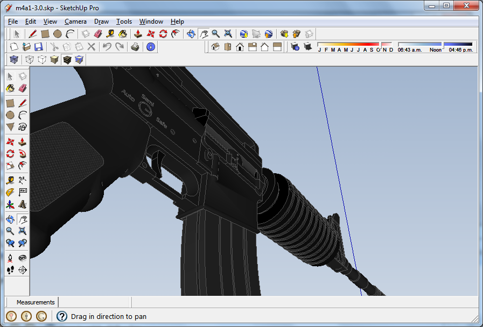
Task: Switch to the Right view icon
Action: point(253,47)
